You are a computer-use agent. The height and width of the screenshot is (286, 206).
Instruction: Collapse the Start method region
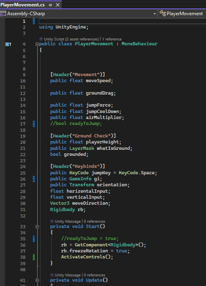[x=37, y=227]
